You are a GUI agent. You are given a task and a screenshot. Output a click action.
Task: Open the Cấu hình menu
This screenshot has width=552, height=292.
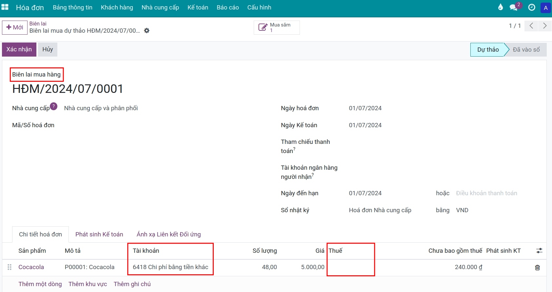[259, 8]
